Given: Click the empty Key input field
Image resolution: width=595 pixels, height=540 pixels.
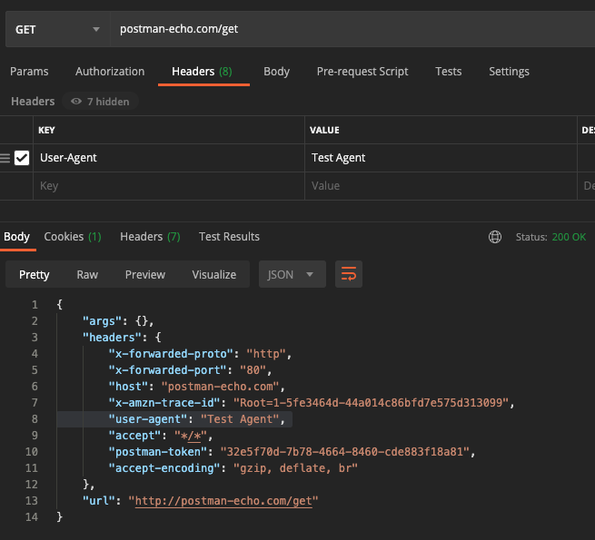Looking at the screenshot, I should (169, 186).
